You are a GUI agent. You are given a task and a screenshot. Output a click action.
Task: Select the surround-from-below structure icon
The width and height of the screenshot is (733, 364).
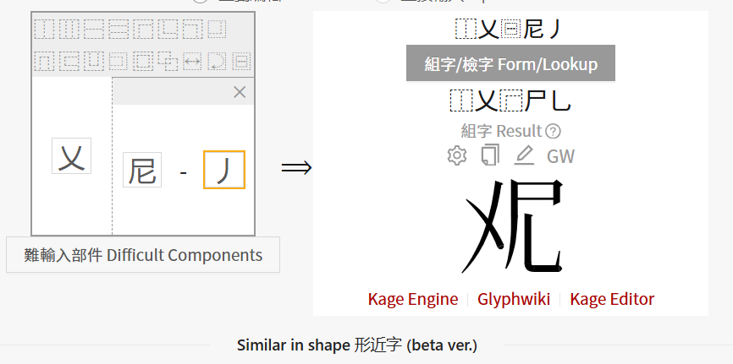coord(94,61)
